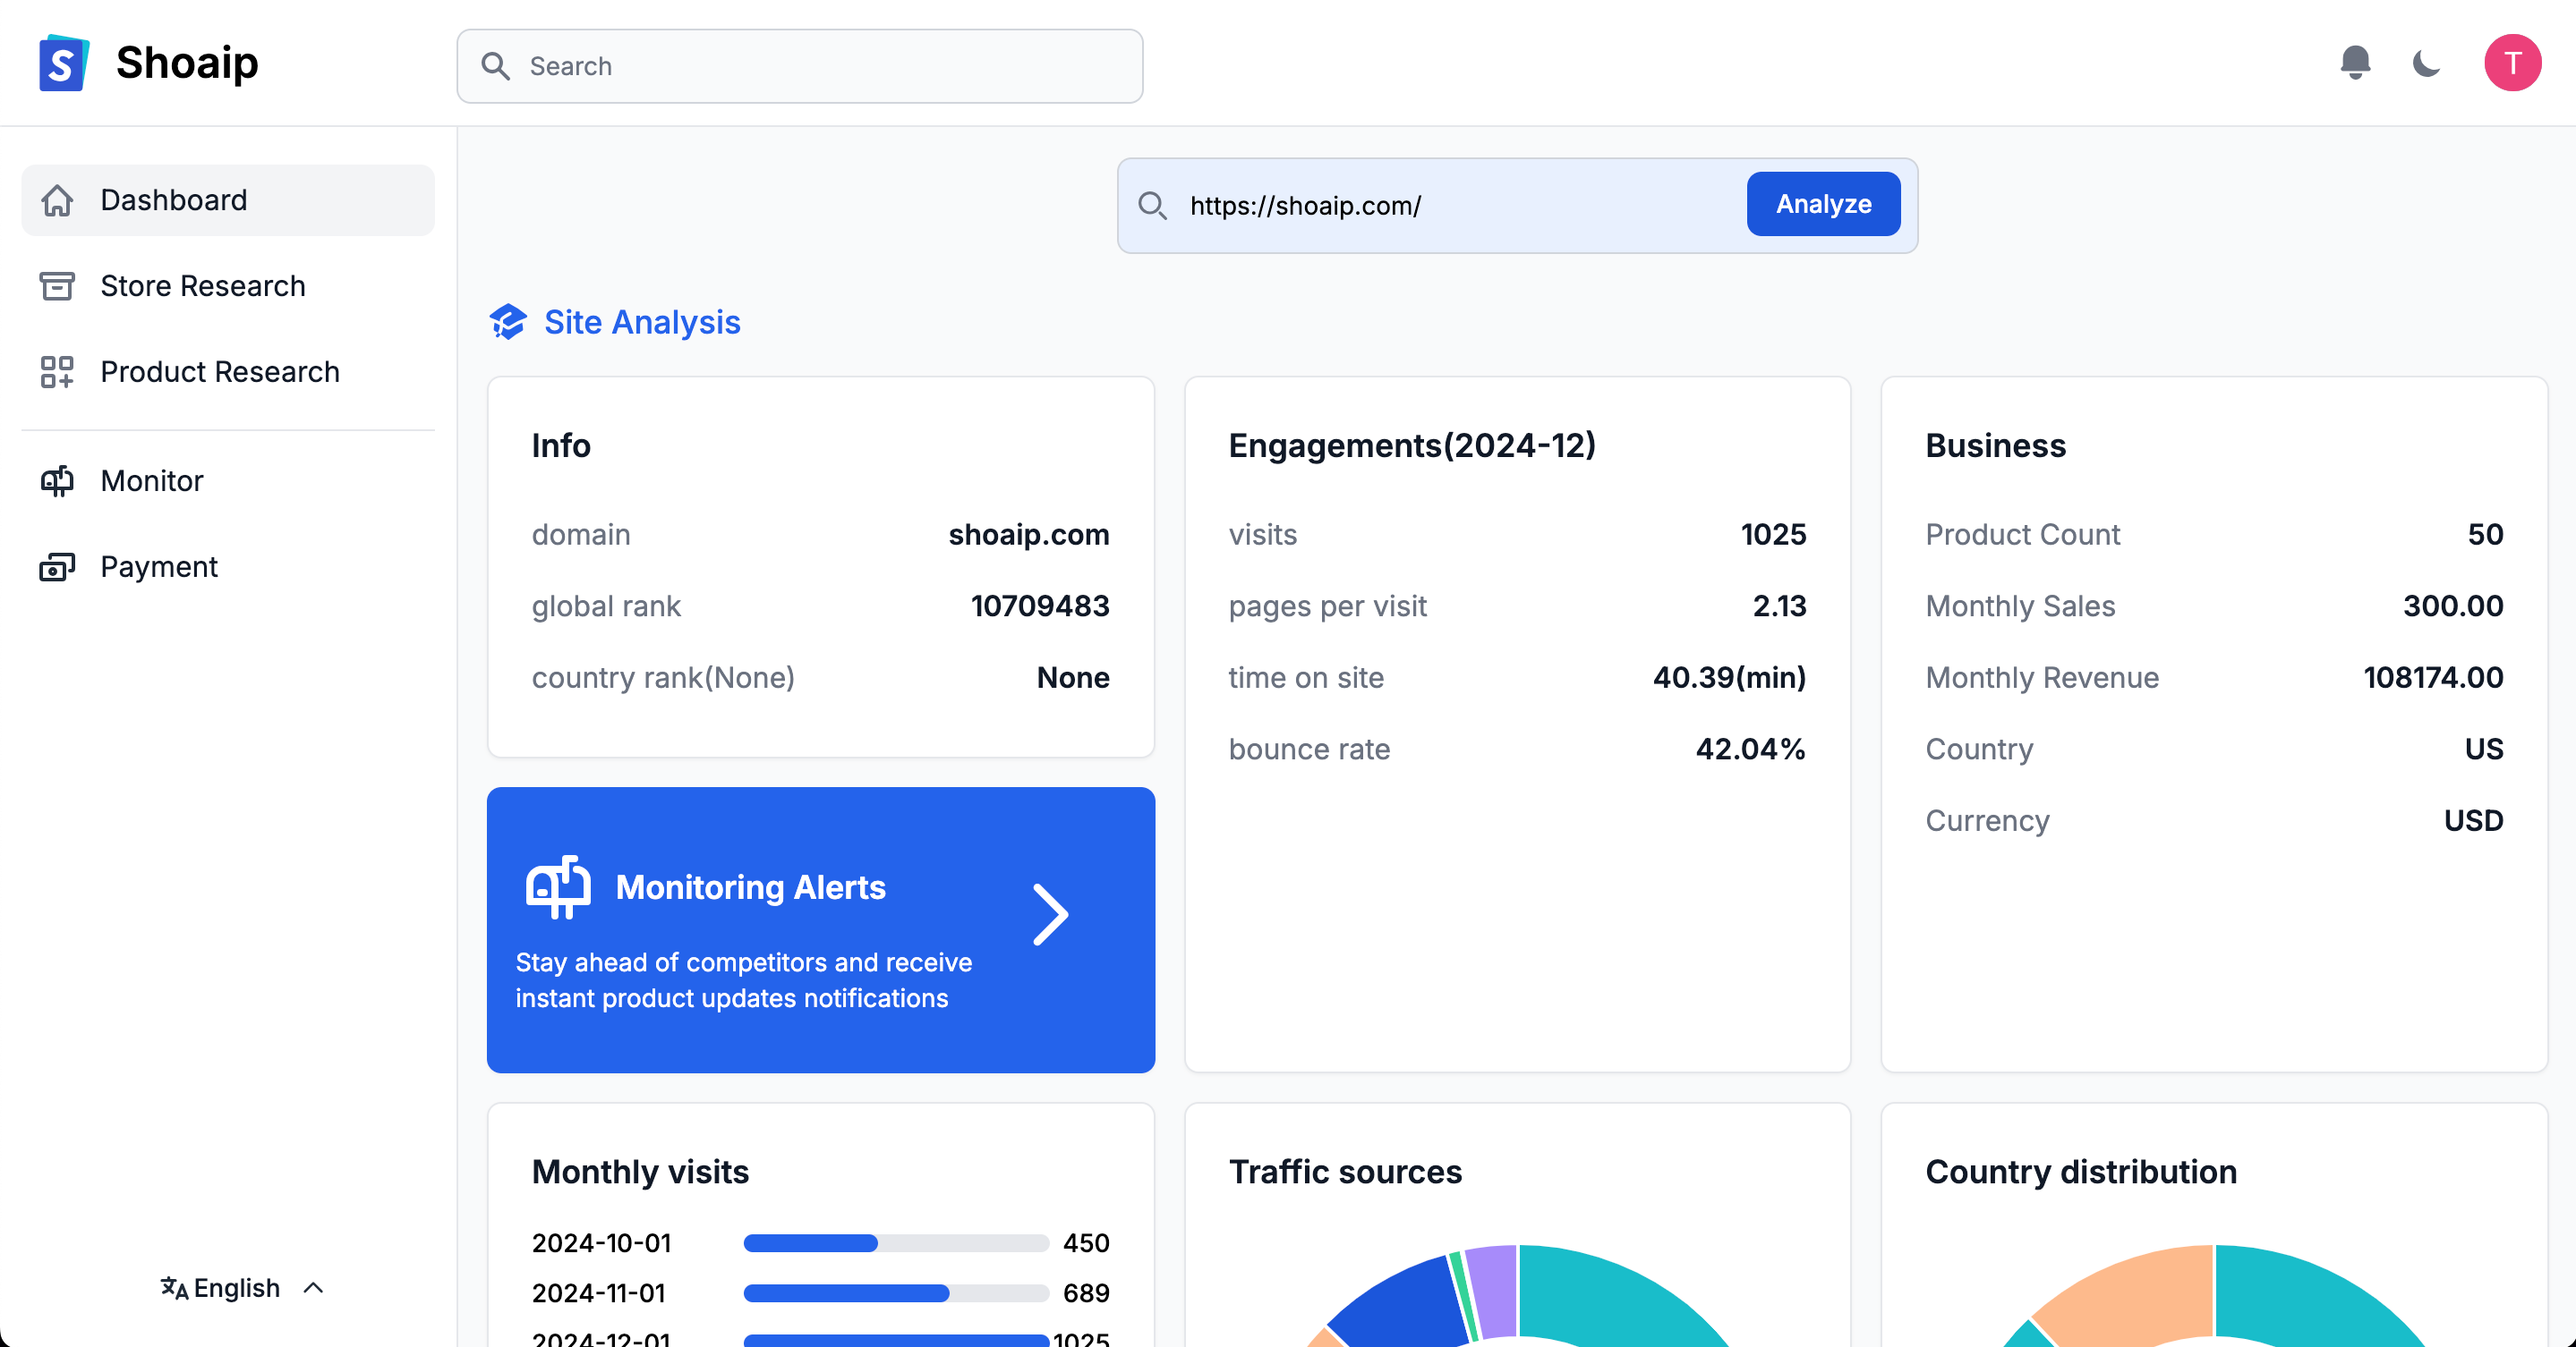This screenshot has height=1347, width=2576.
Task: Expand the English language selector
Action: tap(236, 1287)
